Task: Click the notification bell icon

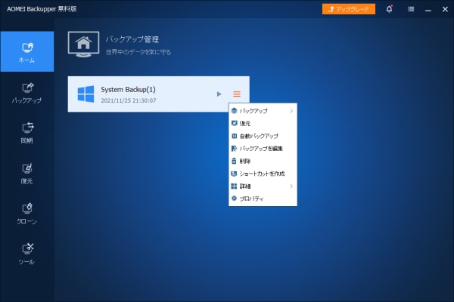Action: 389,9
